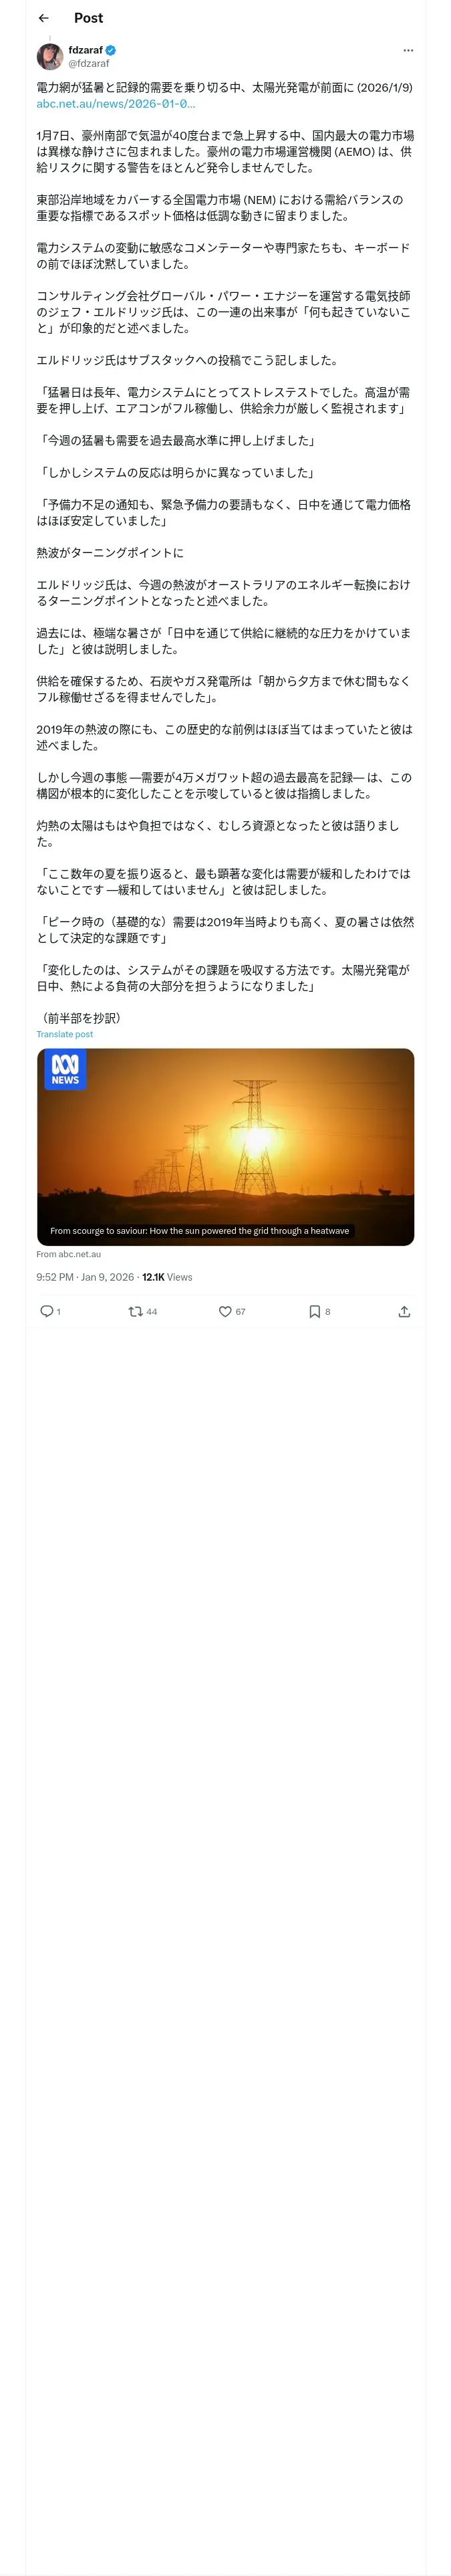Click the 9:52 PM Jan 9, 2026 timestamp
Viewport: 451px width, 2576px height.
85,1277
